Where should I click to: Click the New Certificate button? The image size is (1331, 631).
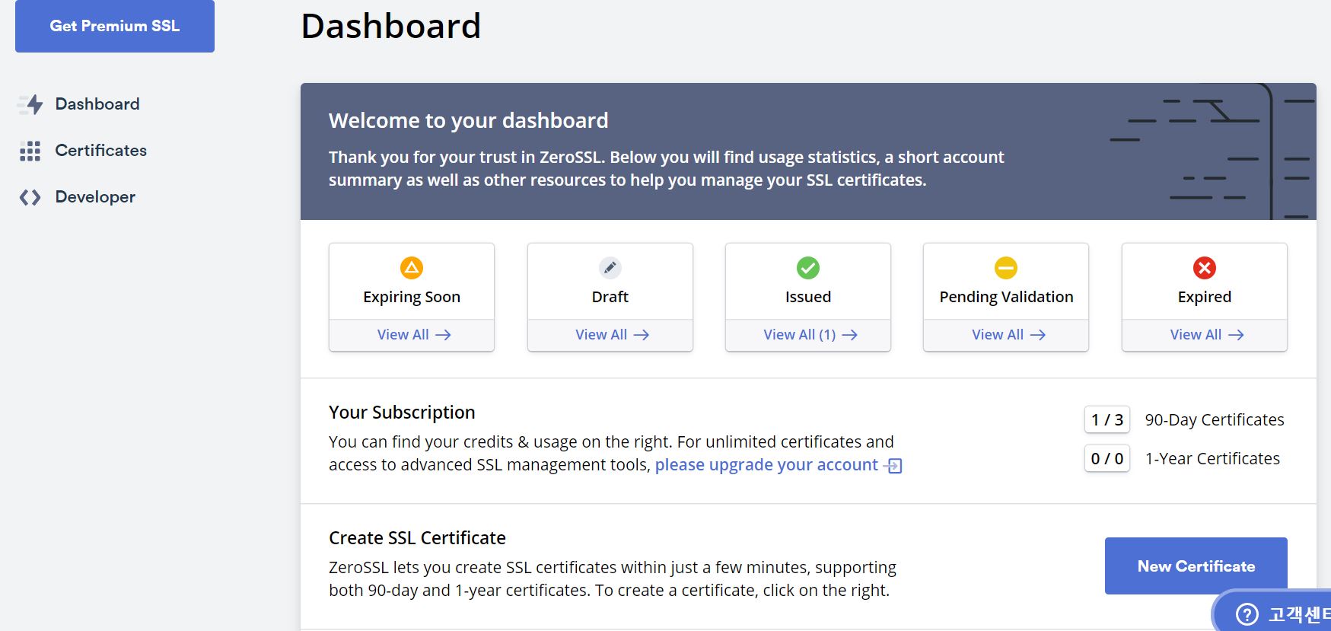[x=1196, y=566]
